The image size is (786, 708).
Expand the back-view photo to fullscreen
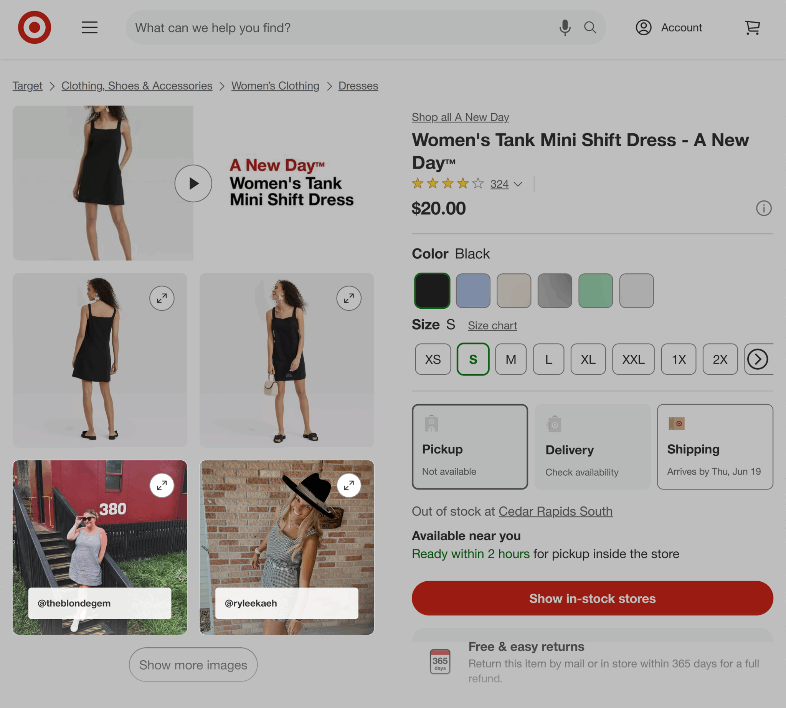pyautogui.click(x=162, y=298)
